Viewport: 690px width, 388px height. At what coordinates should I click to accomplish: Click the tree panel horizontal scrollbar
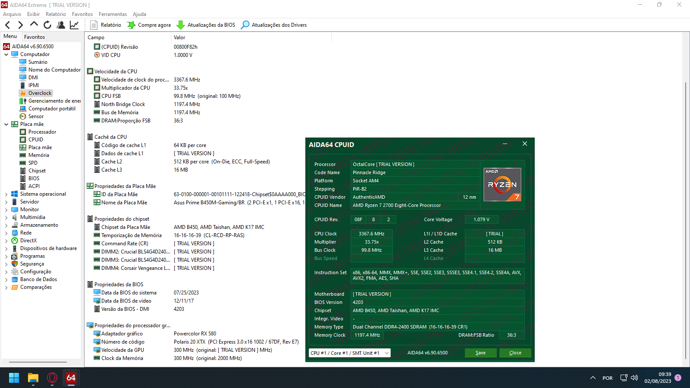click(38, 362)
